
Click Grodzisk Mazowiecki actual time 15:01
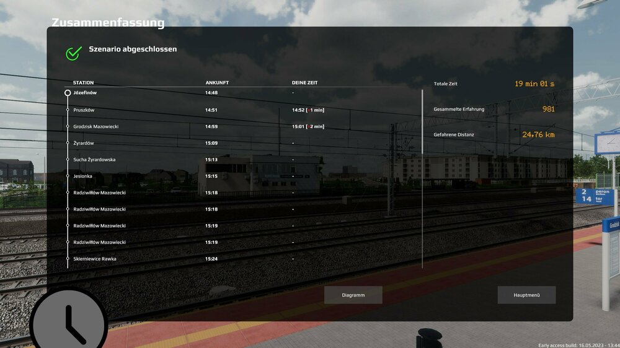tap(298, 127)
